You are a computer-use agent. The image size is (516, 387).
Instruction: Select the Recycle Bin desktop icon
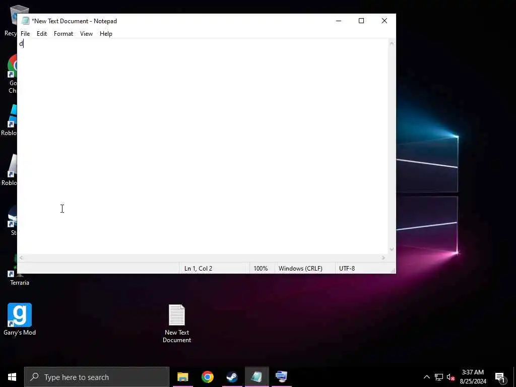coord(10,20)
